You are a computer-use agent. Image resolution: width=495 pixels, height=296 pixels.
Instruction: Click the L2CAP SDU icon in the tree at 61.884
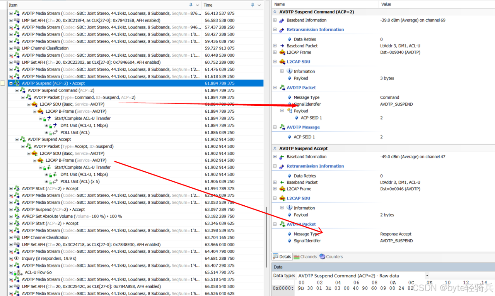pos(34,104)
